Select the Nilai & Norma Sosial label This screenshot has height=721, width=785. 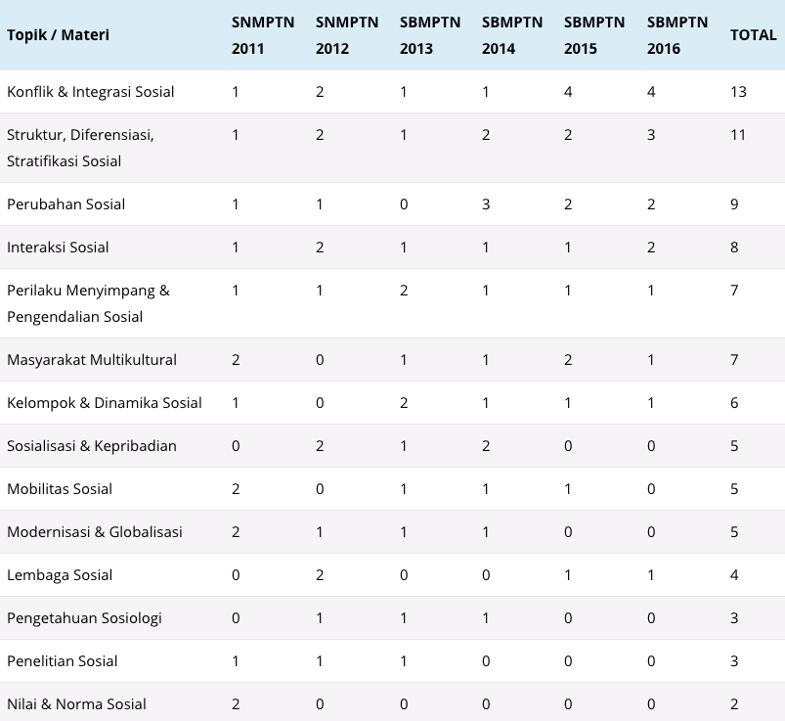(x=76, y=704)
